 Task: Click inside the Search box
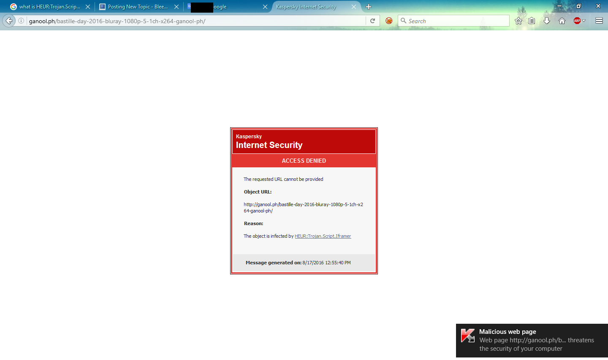[x=456, y=21]
